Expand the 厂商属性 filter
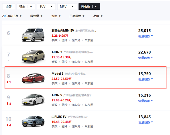Image resolution: width=170 pixels, height=135 pixels. pos(77,16)
